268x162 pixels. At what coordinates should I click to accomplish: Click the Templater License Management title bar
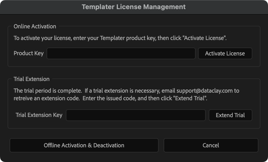(x=134, y=7)
